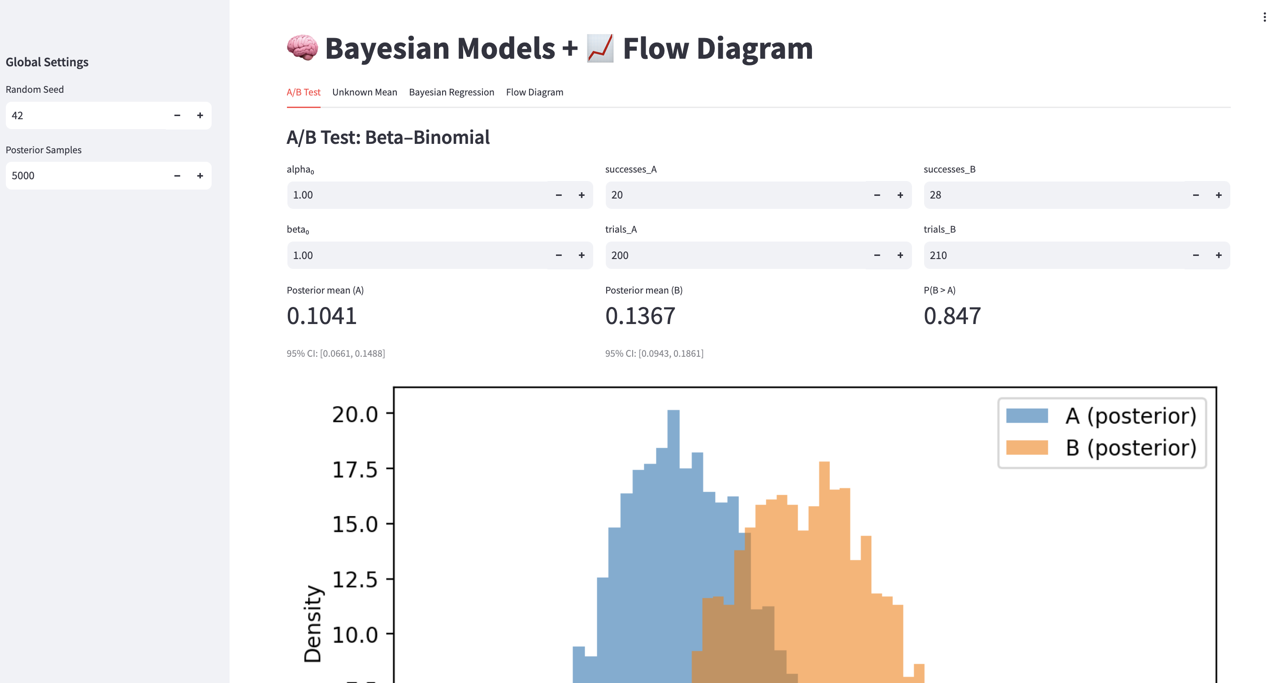Focus the Random Seed input field
The image size is (1268, 683).
tap(86, 116)
